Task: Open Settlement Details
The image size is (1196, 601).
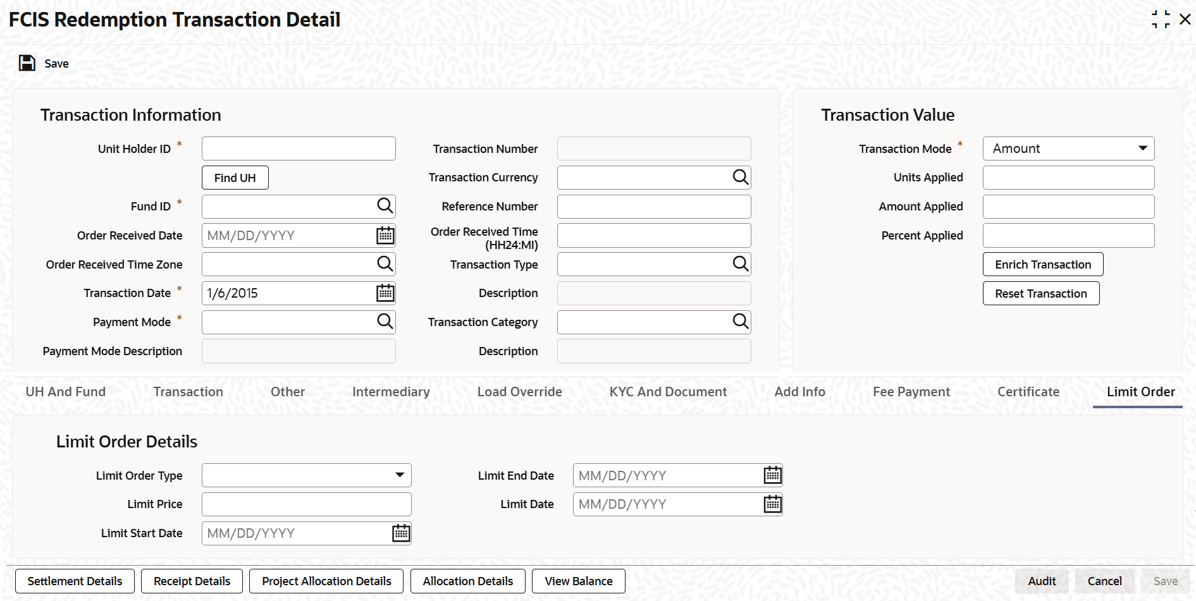Action: coord(75,581)
